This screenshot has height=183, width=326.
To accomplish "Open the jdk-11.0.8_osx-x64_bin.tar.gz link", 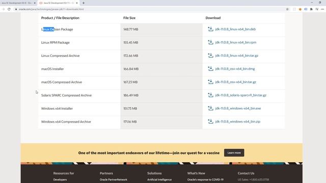I will (x=235, y=82).
